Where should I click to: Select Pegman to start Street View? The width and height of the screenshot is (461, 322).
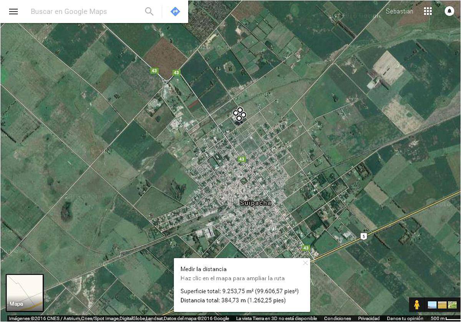pos(417,304)
